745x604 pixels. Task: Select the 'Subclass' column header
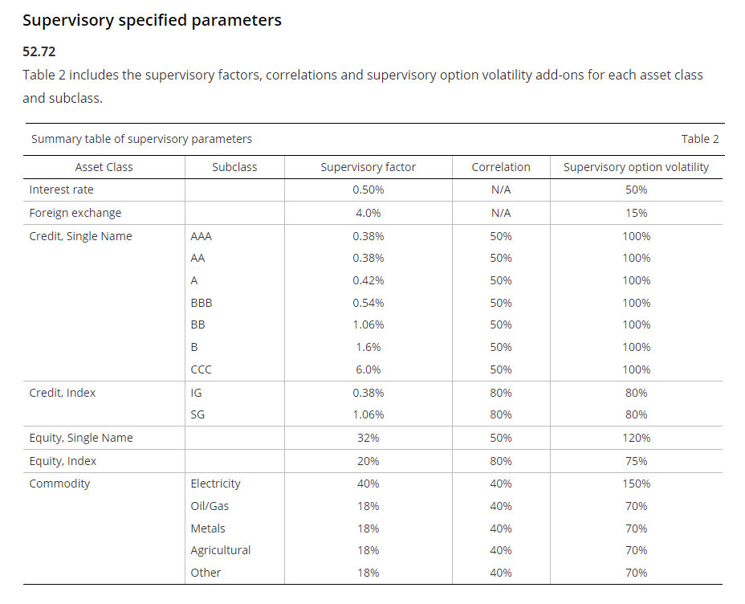coord(234,167)
